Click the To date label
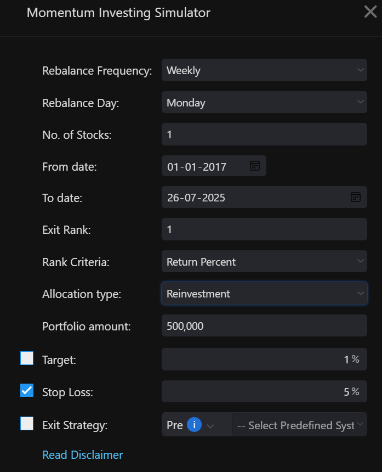Screen dimensions: 382x472 (x=62, y=198)
